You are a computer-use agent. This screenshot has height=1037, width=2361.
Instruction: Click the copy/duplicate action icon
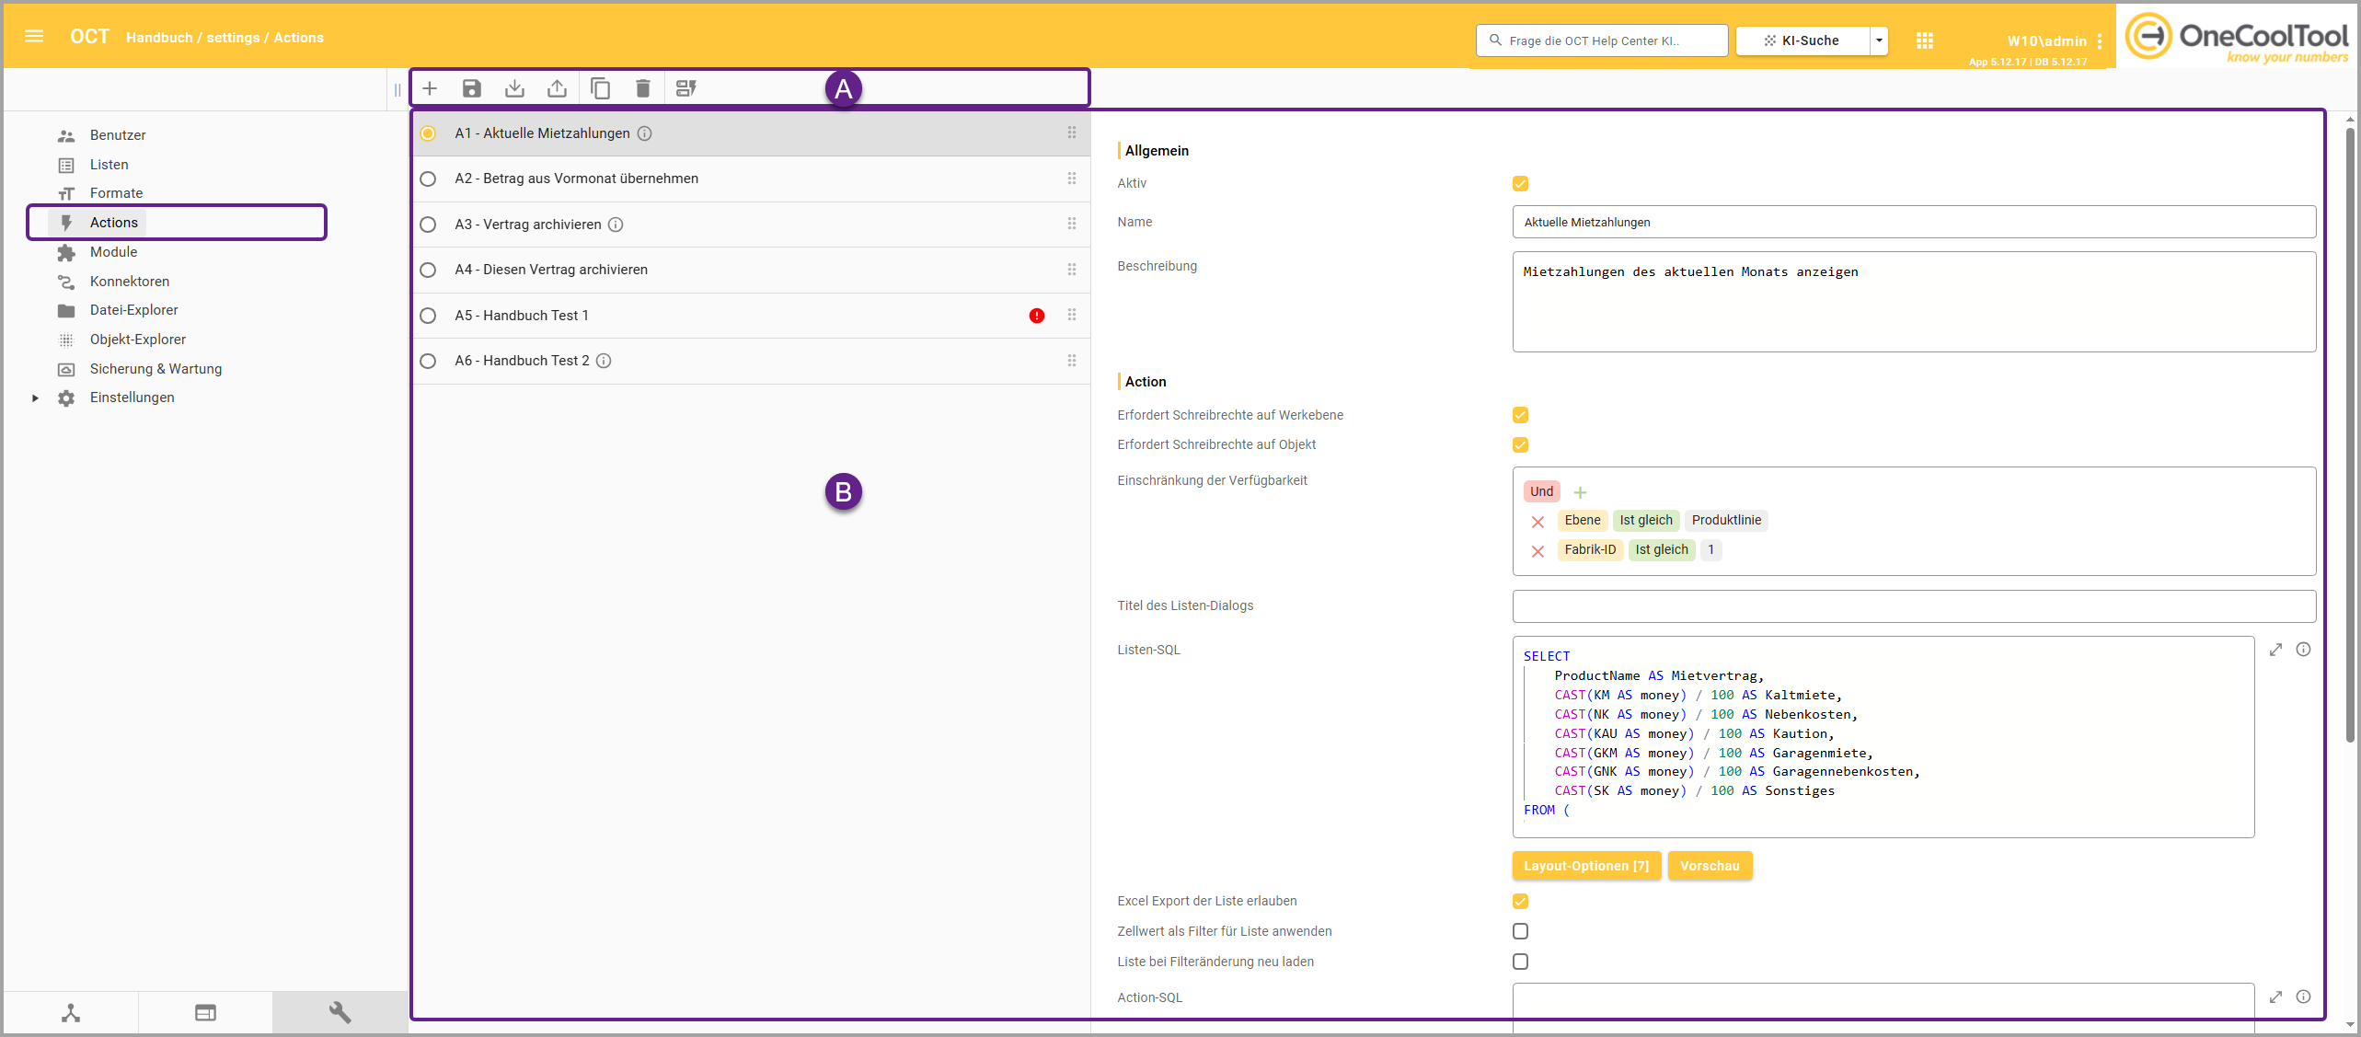600,88
